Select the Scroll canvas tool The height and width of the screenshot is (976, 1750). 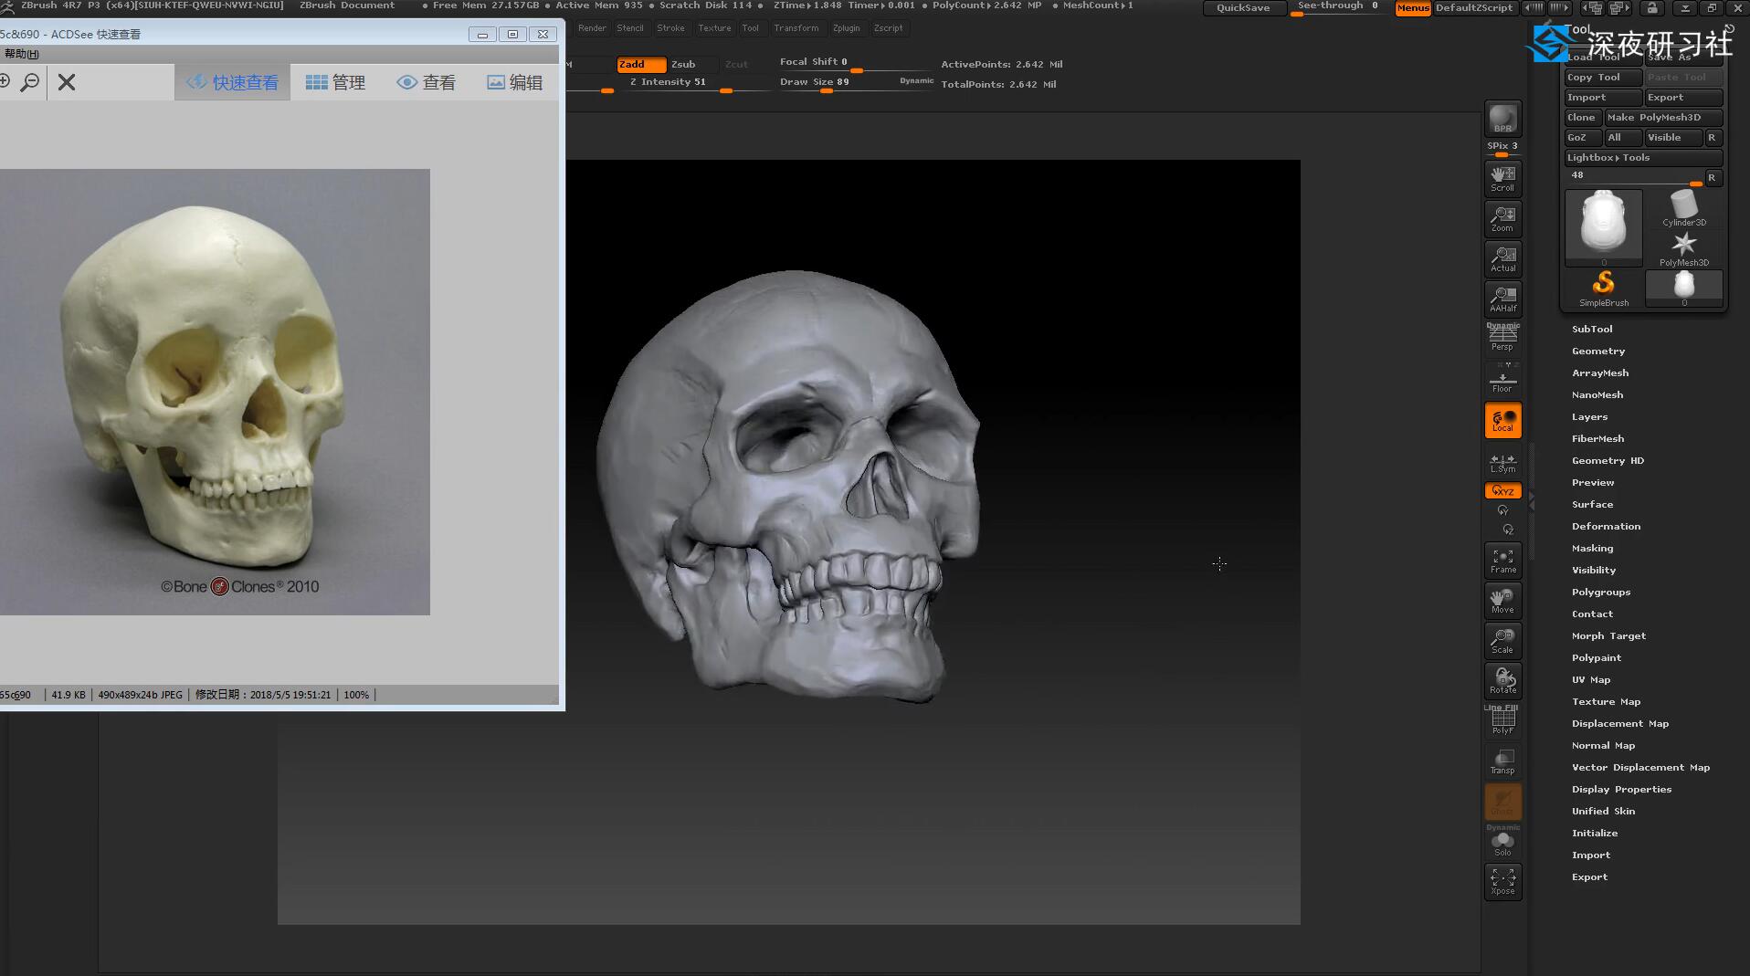[x=1502, y=178]
